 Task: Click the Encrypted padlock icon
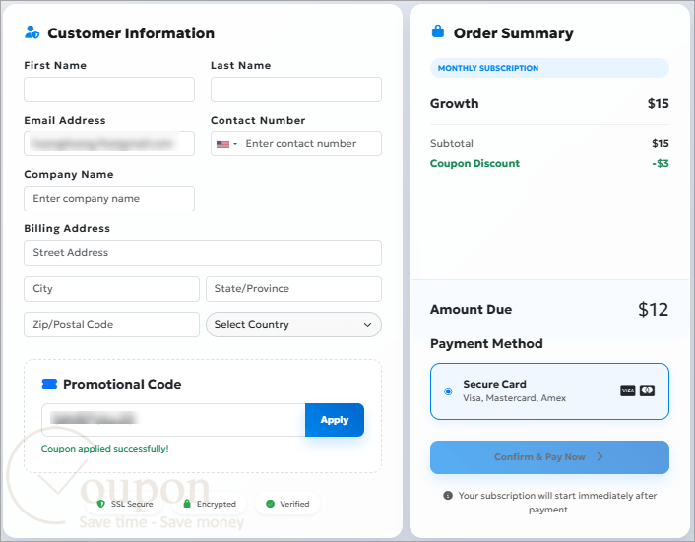click(x=187, y=504)
